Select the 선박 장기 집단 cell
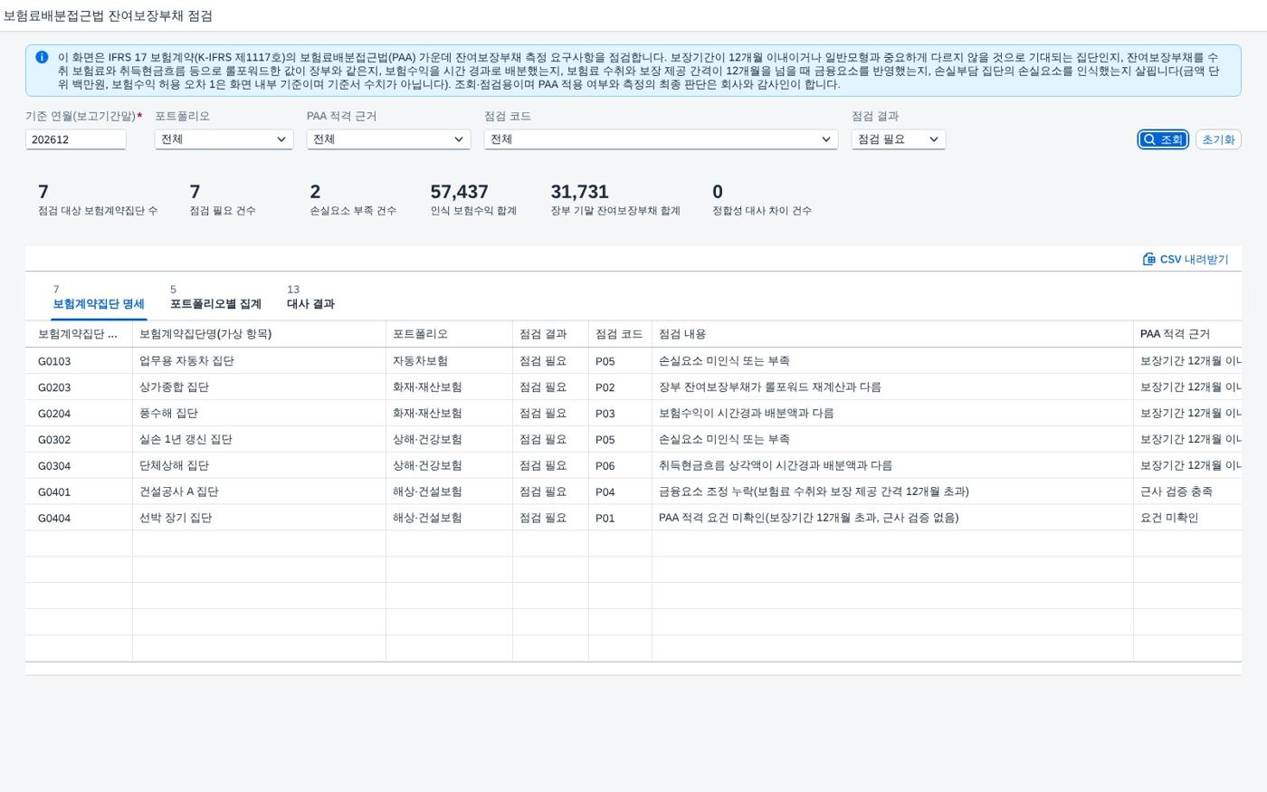The width and height of the screenshot is (1267, 792). tap(259, 519)
